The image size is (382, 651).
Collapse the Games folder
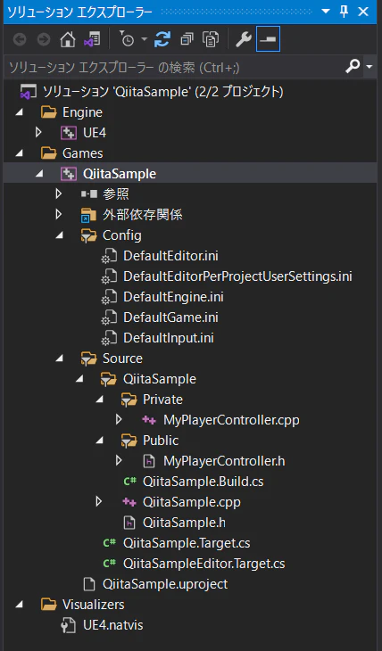(19, 153)
